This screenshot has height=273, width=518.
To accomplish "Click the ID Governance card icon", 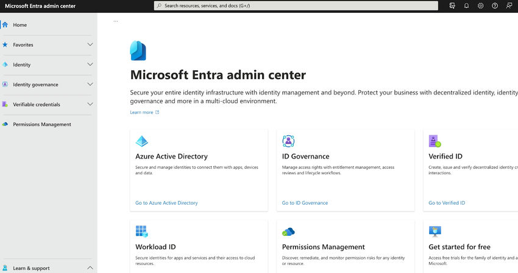I will click(288, 141).
